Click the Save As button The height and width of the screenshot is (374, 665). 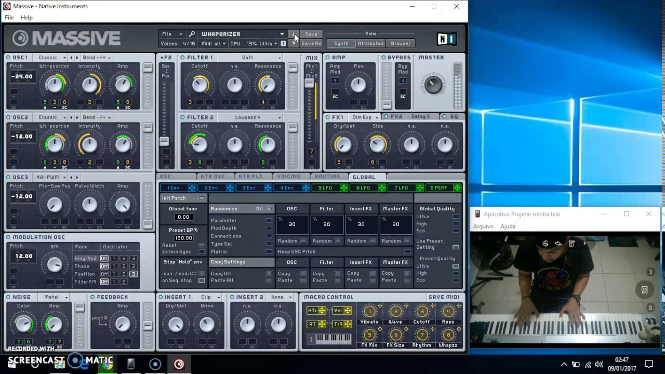click(x=311, y=44)
